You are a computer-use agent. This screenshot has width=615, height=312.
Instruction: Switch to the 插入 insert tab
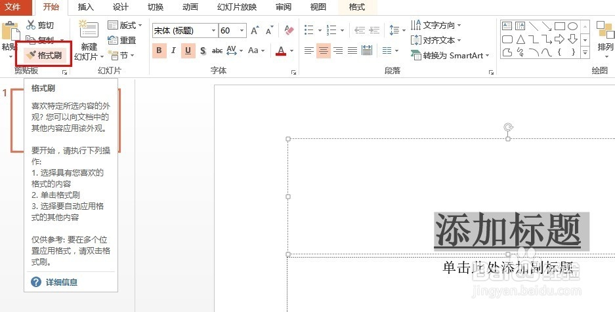86,7
